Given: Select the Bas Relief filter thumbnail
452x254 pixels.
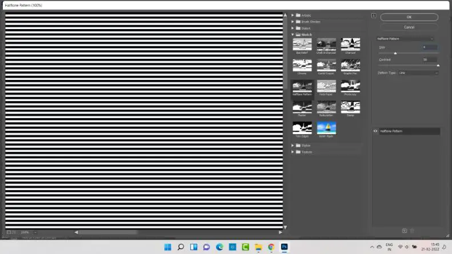Looking at the screenshot, I should [302, 45].
